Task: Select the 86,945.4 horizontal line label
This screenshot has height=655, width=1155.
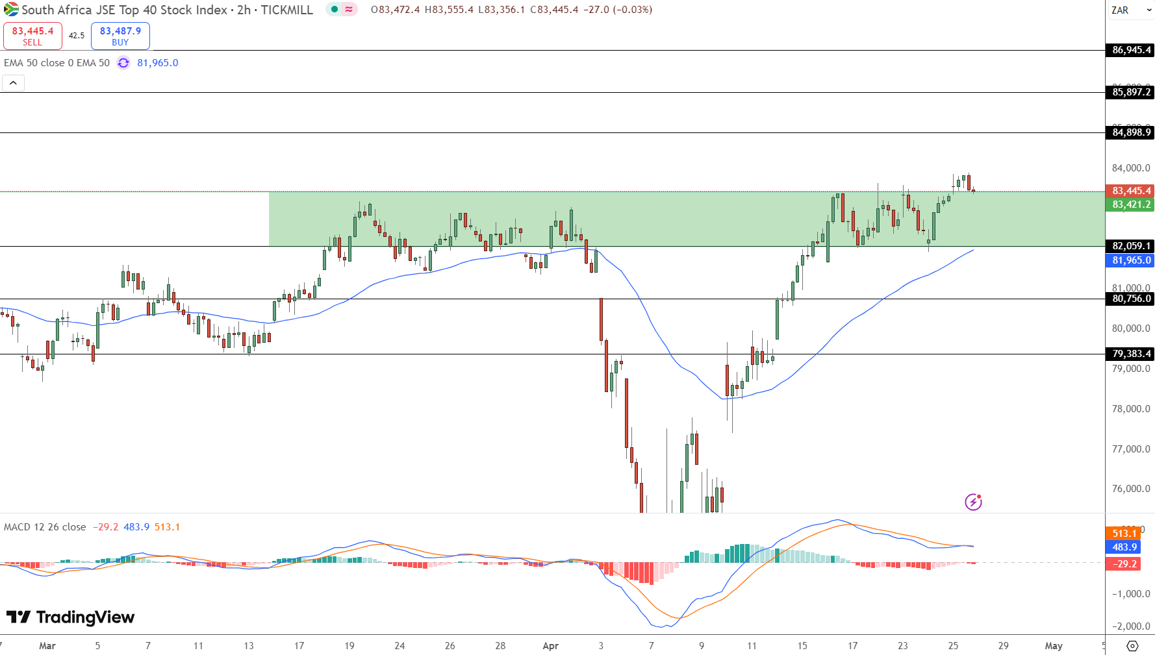Action: [1130, 50]
